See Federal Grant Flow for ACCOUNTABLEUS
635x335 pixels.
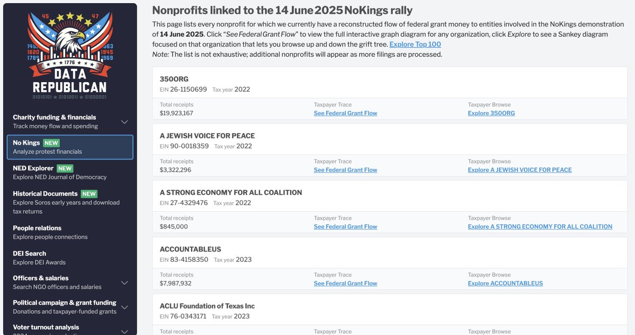pos(345,283)
